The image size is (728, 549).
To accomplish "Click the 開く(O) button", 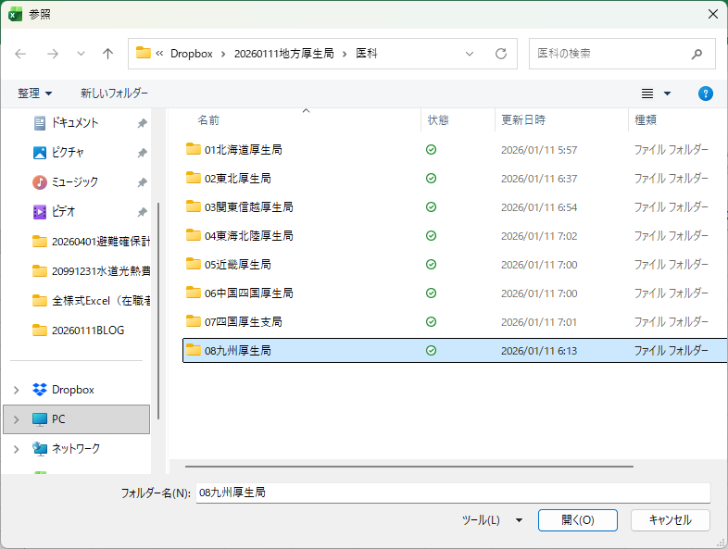I will [x=577, y=520].
